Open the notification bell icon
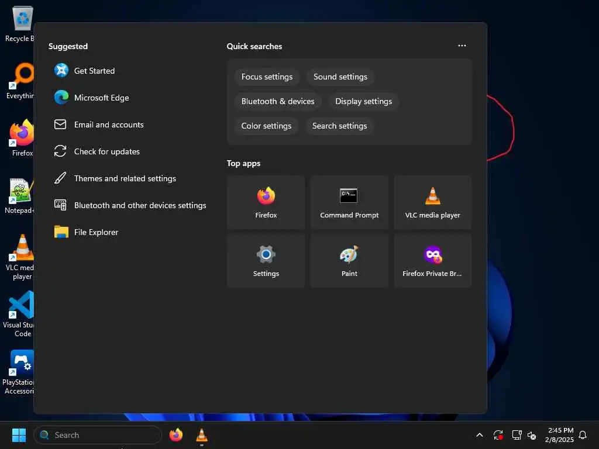The image size is (599, 449). (x=583, y=435)
